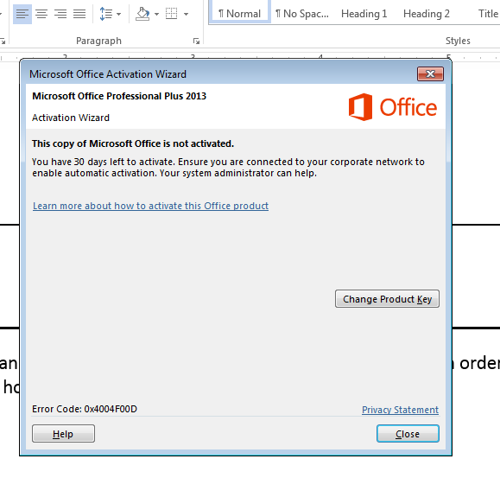Expand borders dropdown arrow
Viewport: 500px width, 478px height.
click(186, 14)
